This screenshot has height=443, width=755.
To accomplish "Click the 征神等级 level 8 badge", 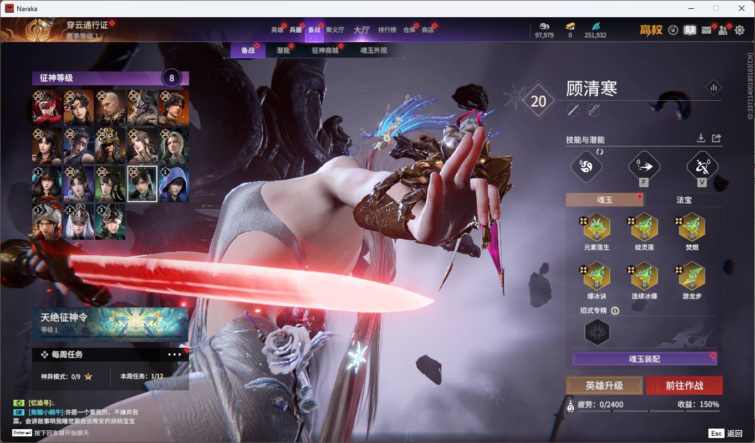I will (x=171, y=78).
